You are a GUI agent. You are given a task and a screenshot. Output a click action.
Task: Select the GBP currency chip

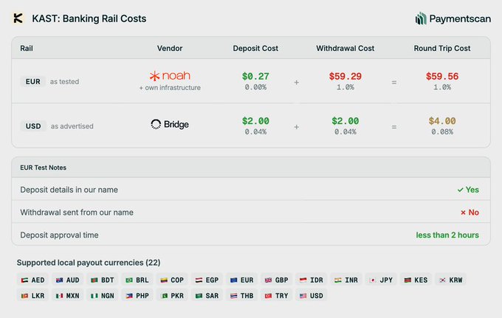point(276,280)
